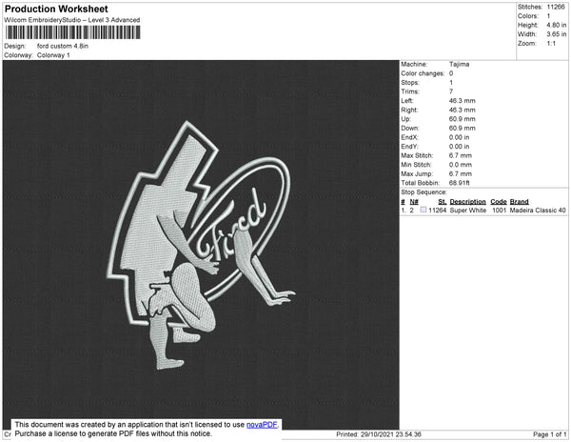
Task: Select the Max Stitch value 6.7 mm
Action: pos(461,155)
